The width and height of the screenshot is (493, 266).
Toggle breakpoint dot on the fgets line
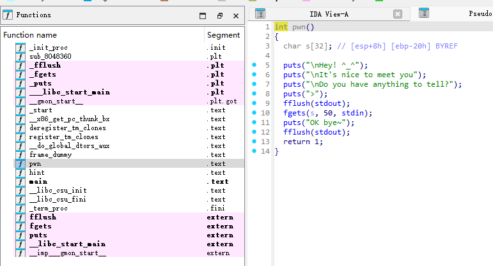click(x=254, y=113)
